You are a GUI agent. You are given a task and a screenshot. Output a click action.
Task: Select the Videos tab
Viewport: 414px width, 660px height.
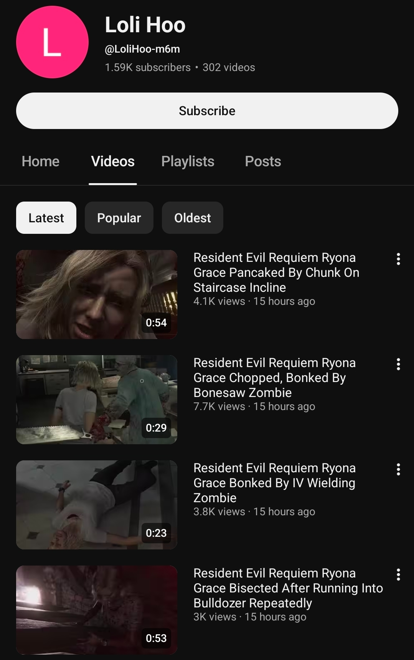click(x=113, y=162)
